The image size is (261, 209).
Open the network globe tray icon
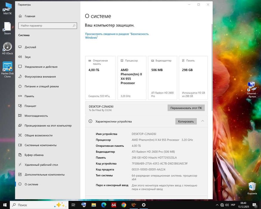222,205
